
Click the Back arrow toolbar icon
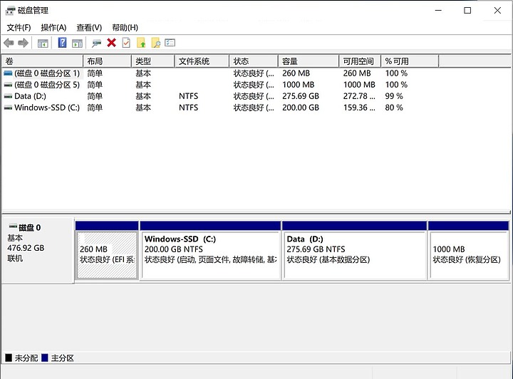(9, 43)
